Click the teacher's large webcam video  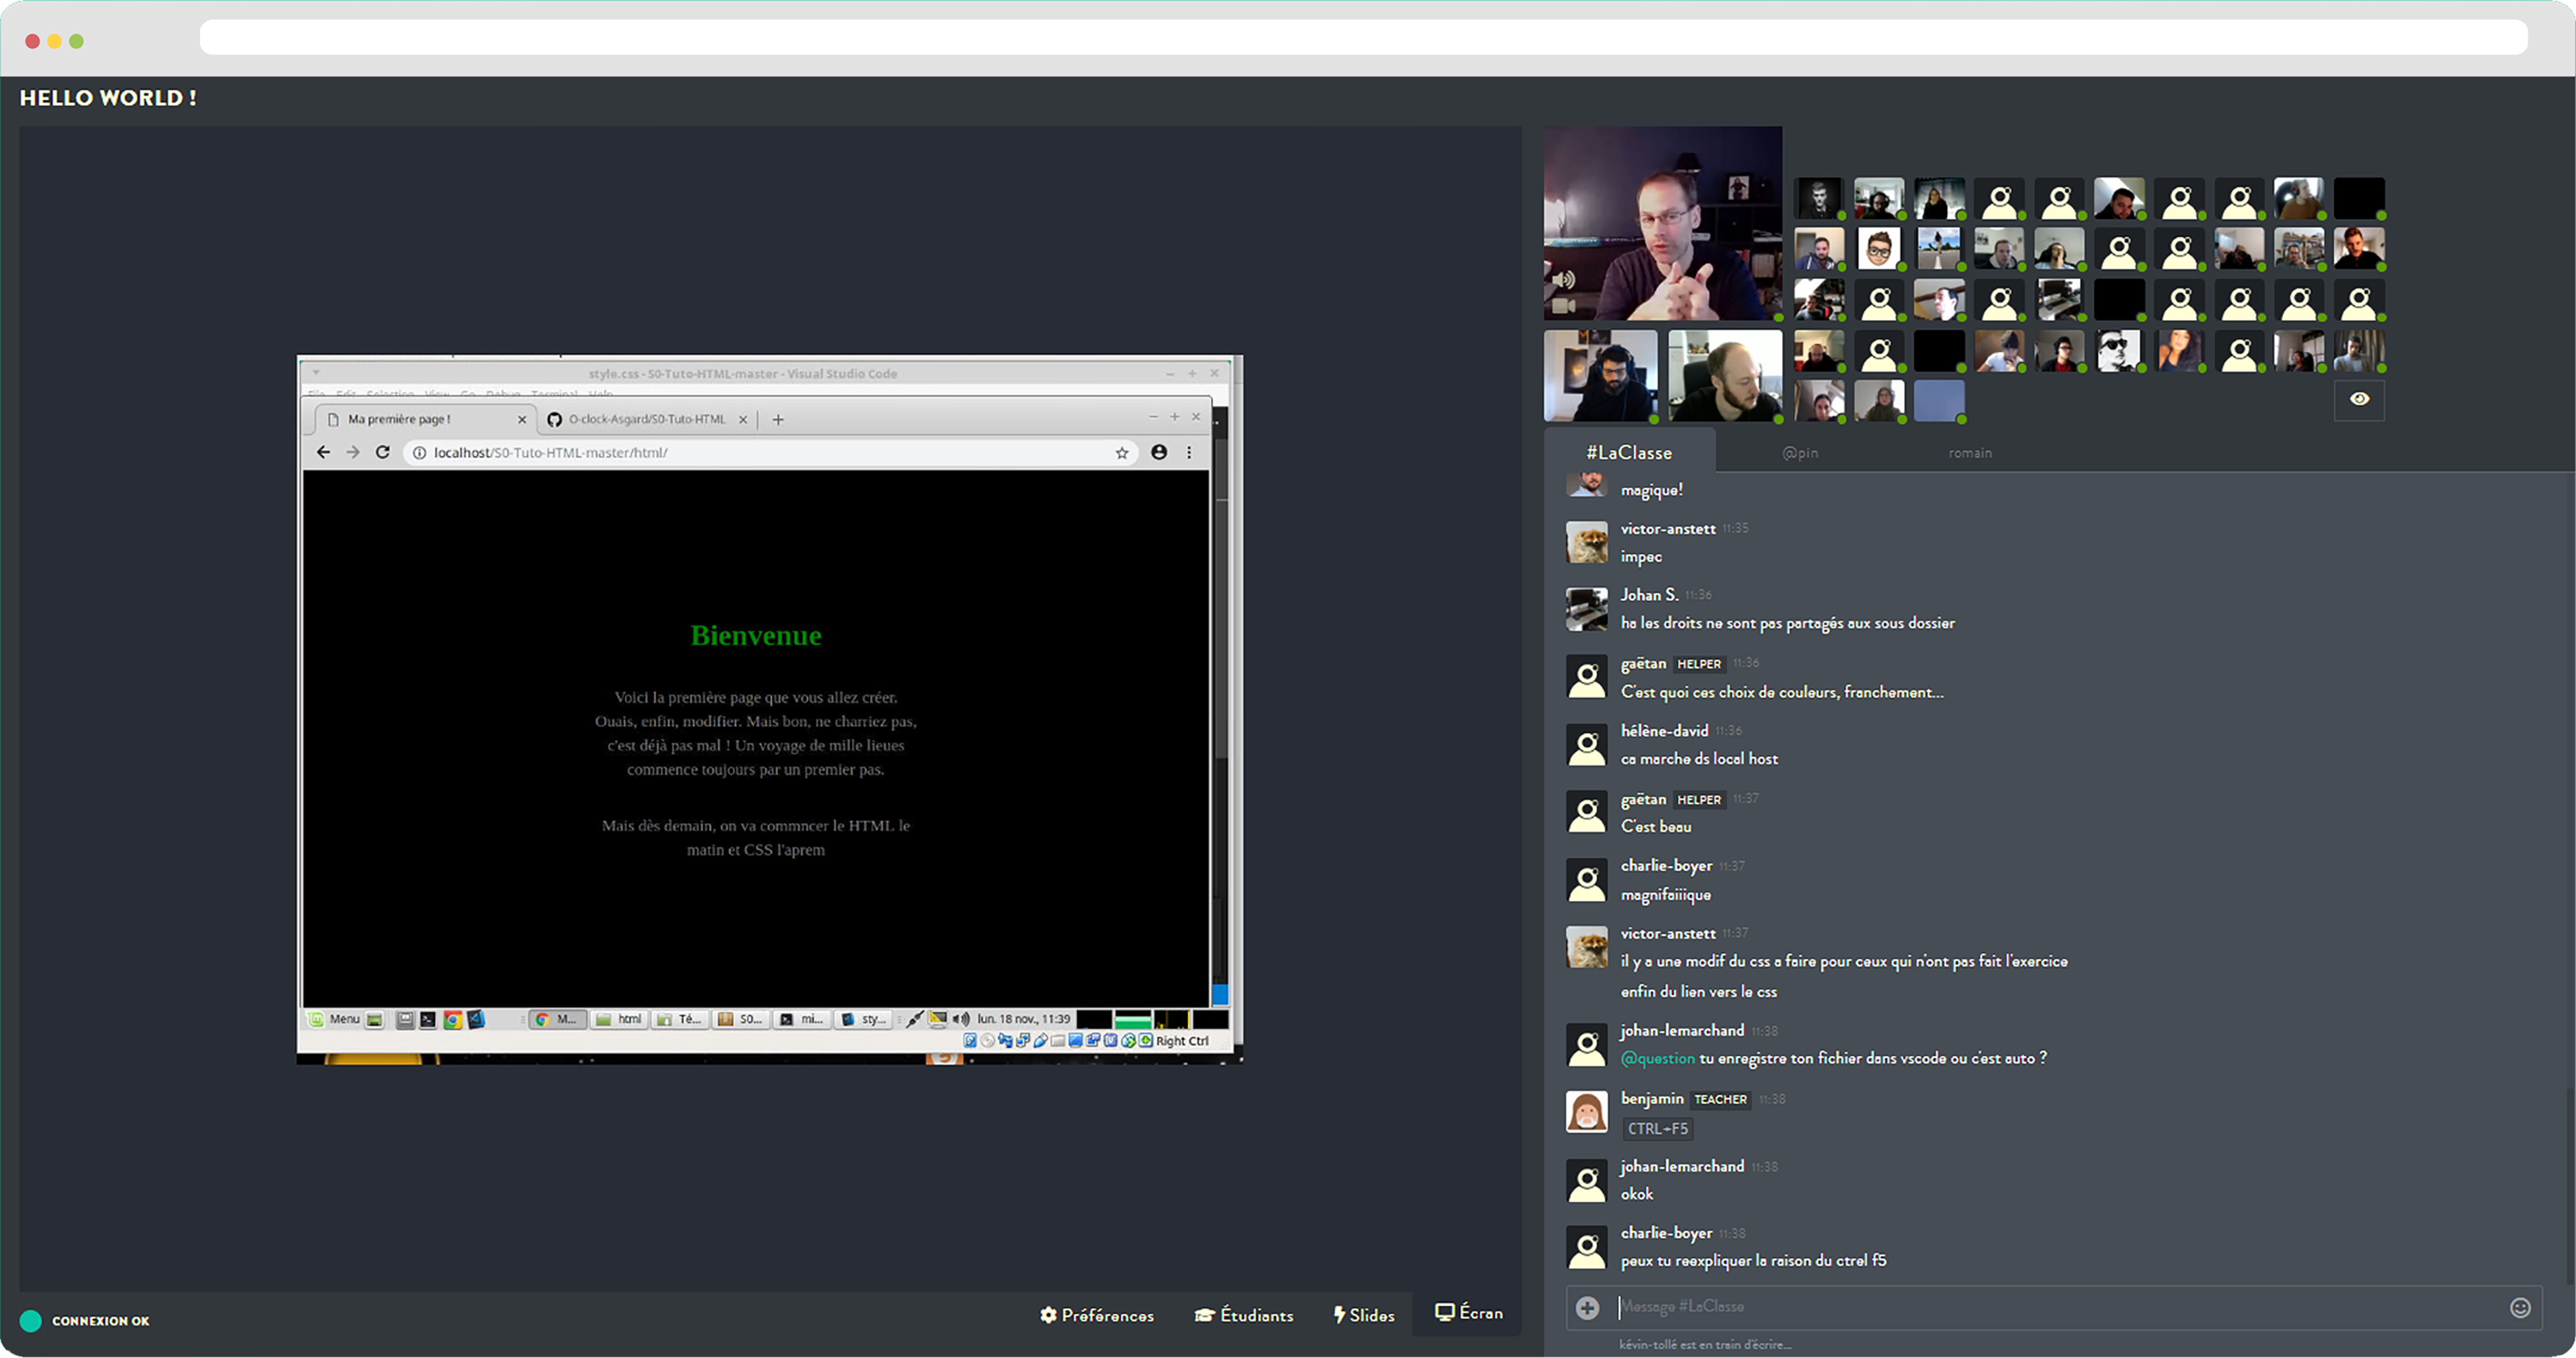coord(1662,223)
